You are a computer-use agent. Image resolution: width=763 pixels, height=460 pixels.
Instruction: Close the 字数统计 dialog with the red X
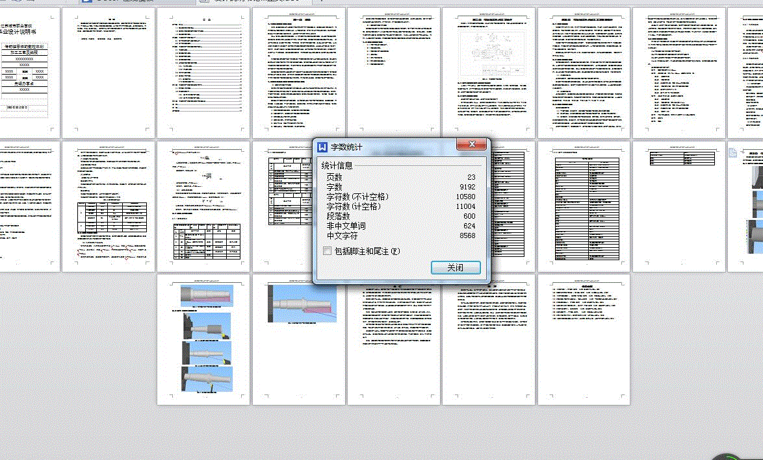coord(471,144)
